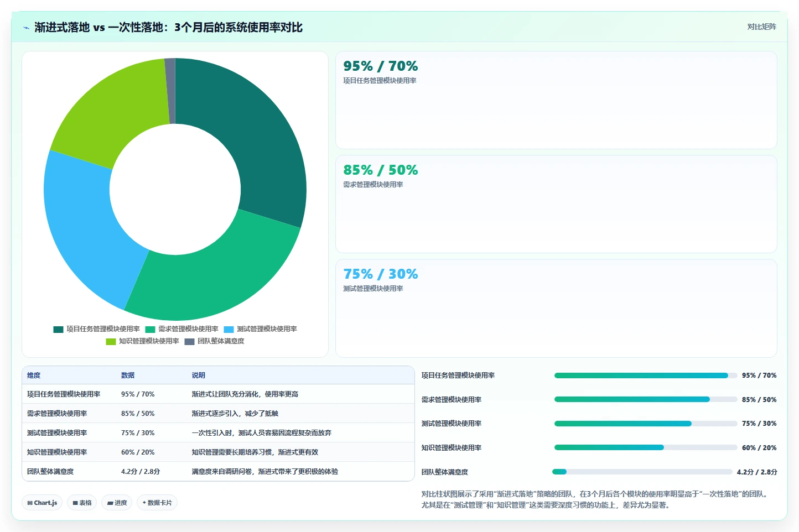This screenshot has width=799, height=532.
Task: Click table cell 60% / 20%
Action: pyautogui.click(x=138, y=452)
